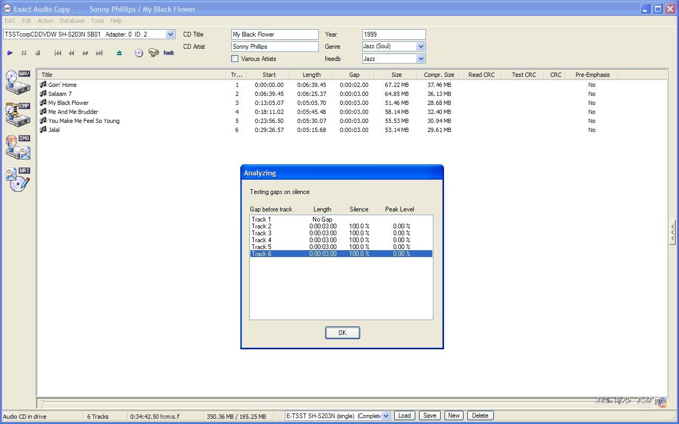Click the WRI write CD icon

18,180
